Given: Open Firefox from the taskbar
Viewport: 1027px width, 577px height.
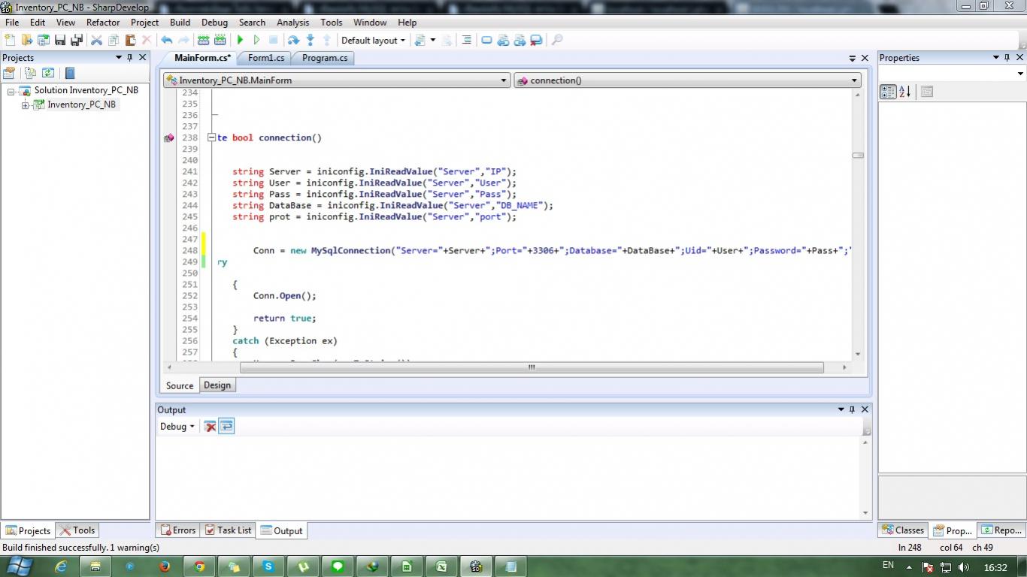Looking at the screenshot, I should click(x=165, y=566).
